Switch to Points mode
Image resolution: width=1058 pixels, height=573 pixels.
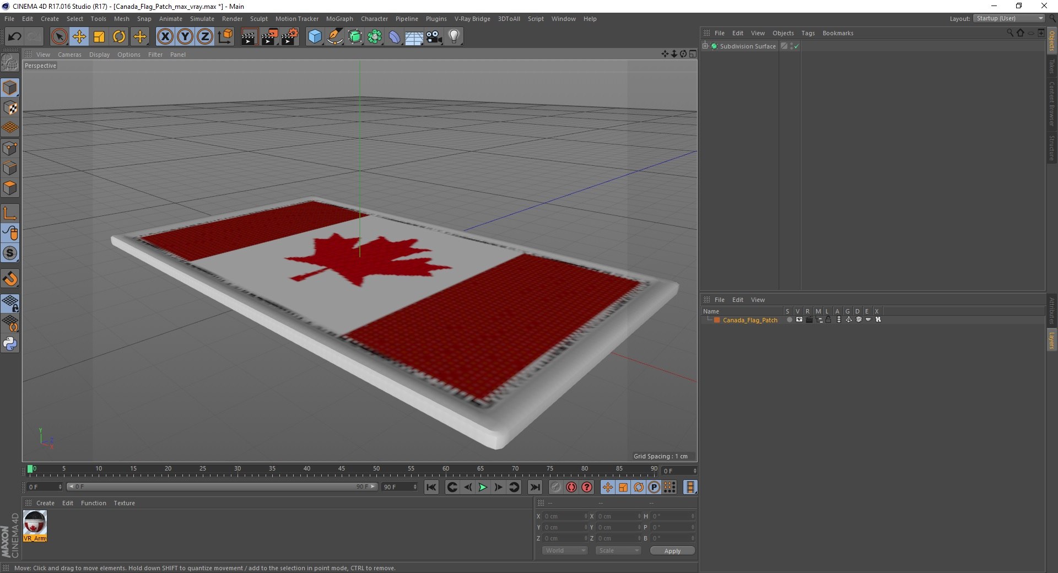pyautogui.click(x=10, y=148)
